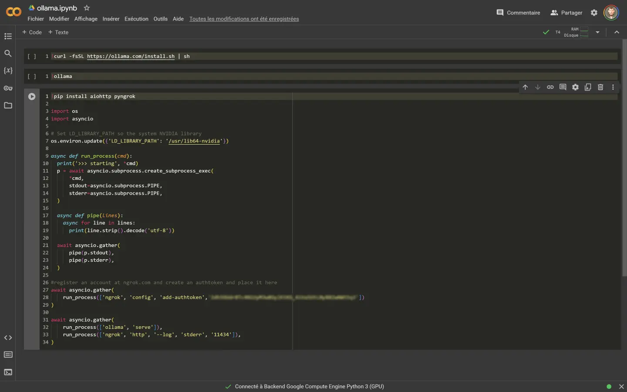This screenshot has height=392, width=627.
Task: Open the search and replace sidebar icon
Action: click(8, 53)
